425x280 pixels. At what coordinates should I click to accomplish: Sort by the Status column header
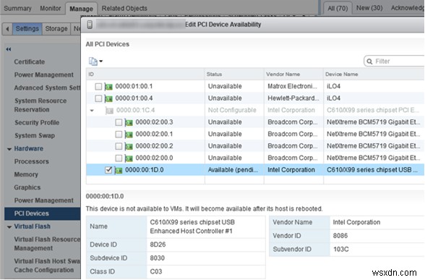coord(234,75)
